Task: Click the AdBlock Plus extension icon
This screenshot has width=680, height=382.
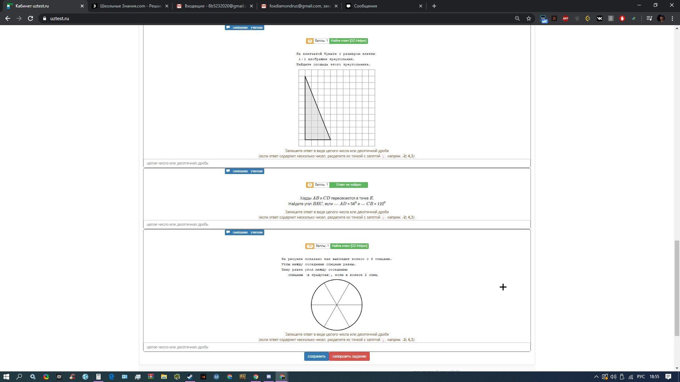Action: coord(566,18)
